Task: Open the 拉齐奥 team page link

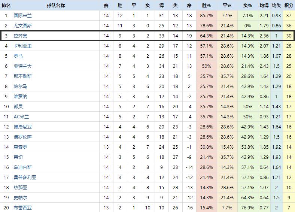Action: (20, 36)
